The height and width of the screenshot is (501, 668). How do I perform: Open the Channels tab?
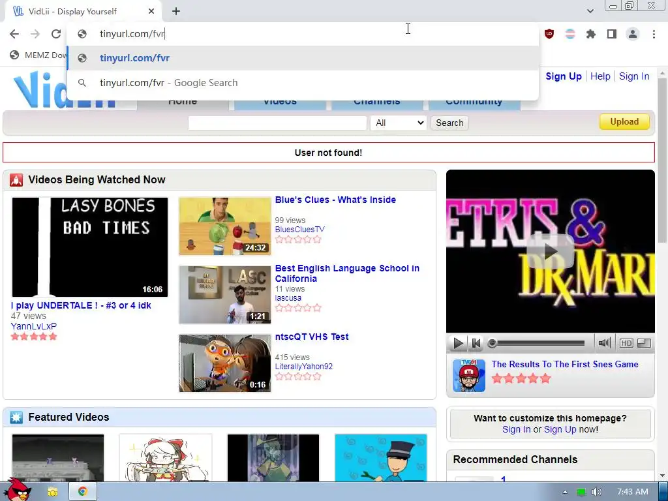377,102
